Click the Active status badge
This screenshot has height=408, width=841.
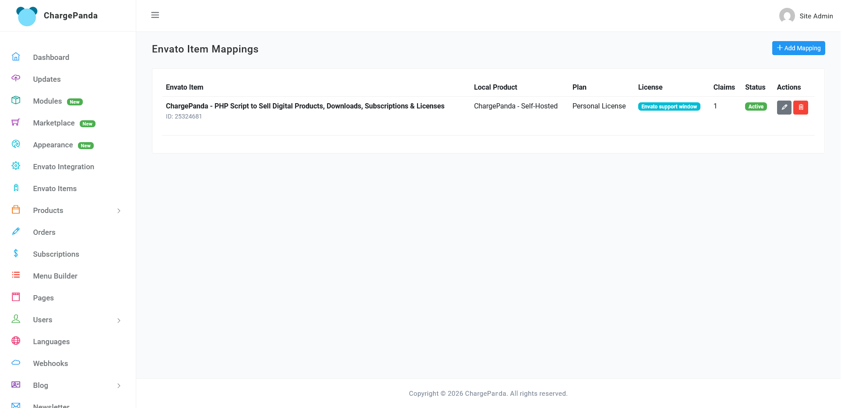click(756, 107)
